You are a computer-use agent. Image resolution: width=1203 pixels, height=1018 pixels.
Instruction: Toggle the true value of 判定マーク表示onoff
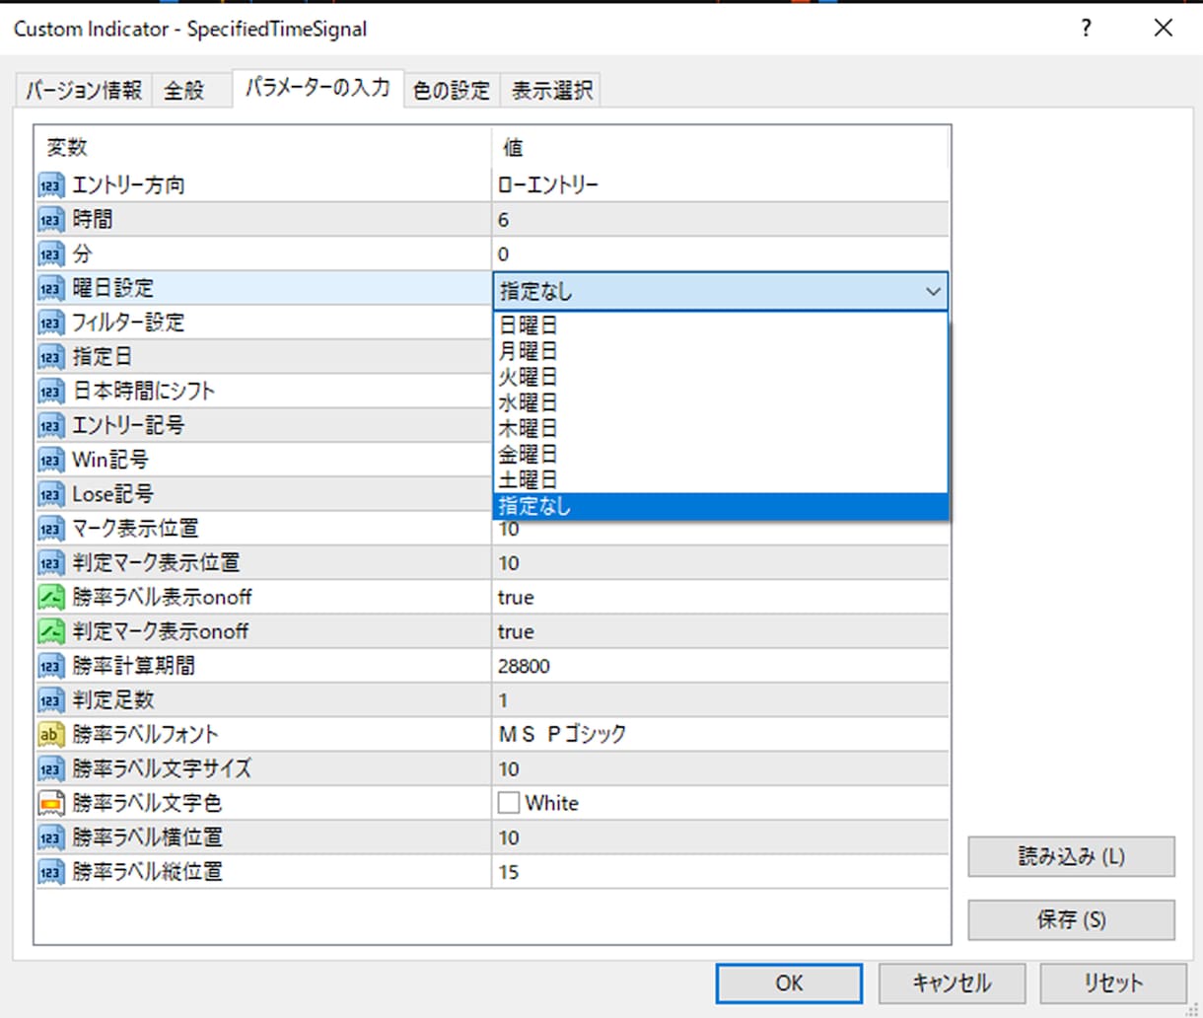[x=720, y=631]
